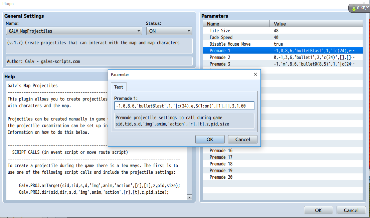This screenshot has height=218, width=370.
Task: Click OK in the Plugin window
Action: pyautogui.click(x=318, y=210)
